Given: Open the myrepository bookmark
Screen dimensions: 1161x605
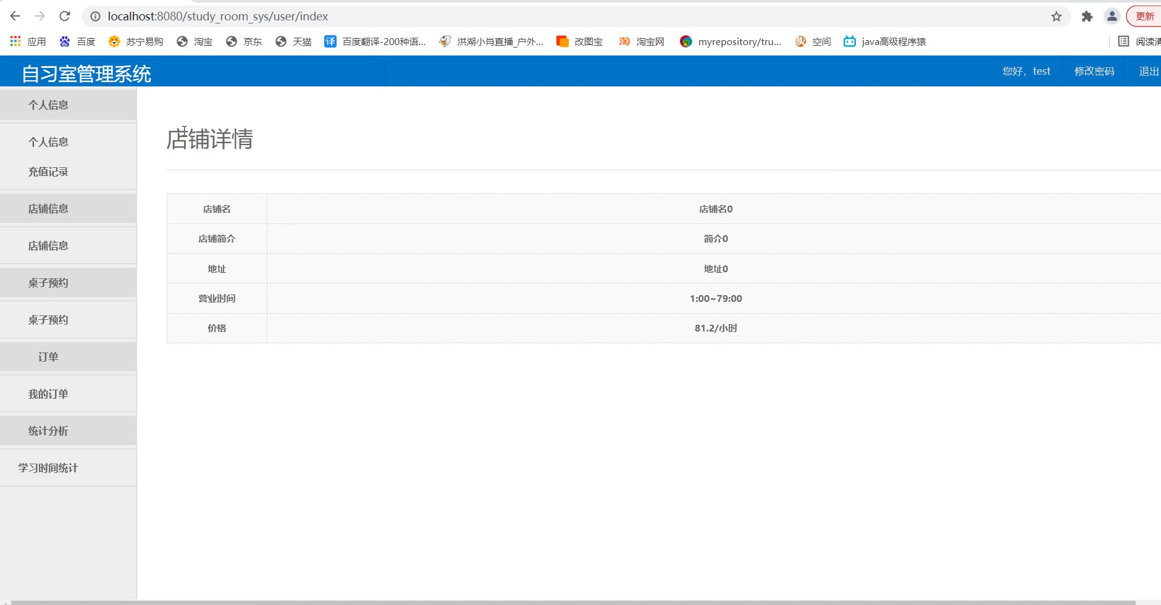Looking at the screenshot, I should [731, 41].
